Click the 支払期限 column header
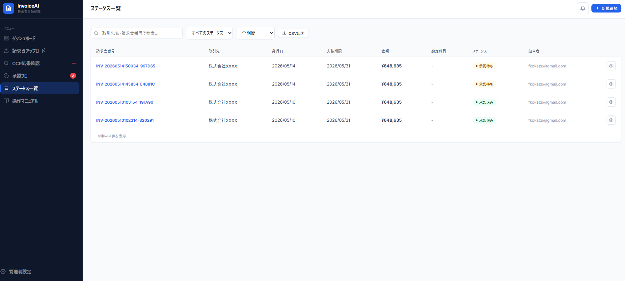Image resolution: width=625 pixels, height=281 pixels. (x=334, y=51)
